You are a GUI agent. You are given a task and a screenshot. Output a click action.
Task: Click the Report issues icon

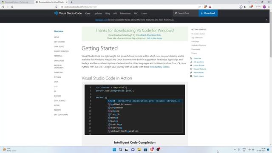191,73
